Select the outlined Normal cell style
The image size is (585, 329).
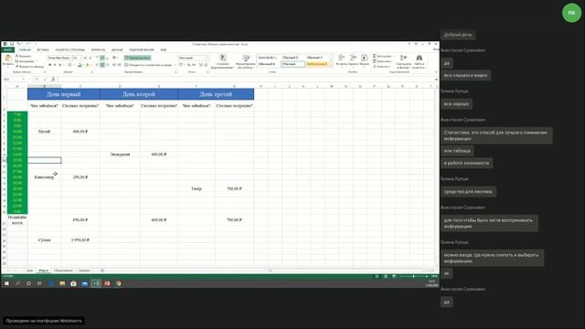292,64
